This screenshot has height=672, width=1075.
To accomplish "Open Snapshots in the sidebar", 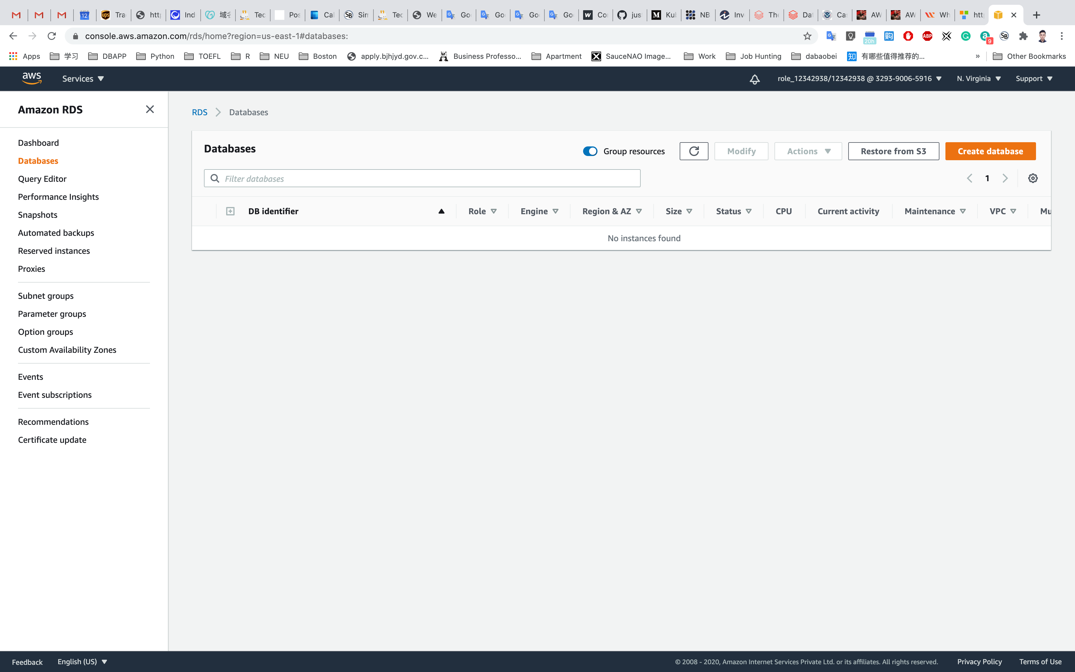I will coord(38,215).
